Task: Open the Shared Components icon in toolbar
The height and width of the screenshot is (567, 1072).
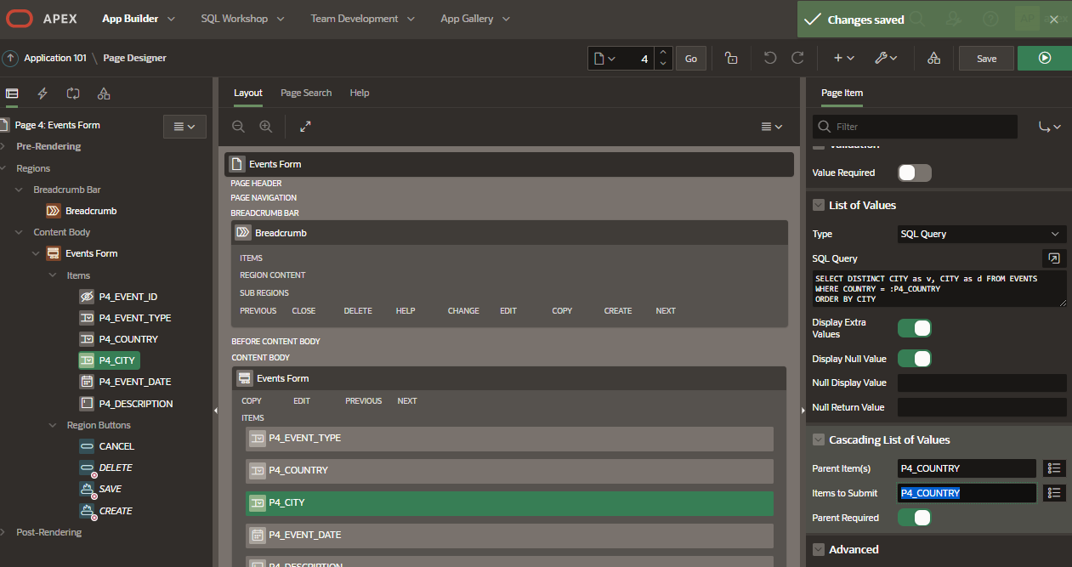Action: (933, 58)
